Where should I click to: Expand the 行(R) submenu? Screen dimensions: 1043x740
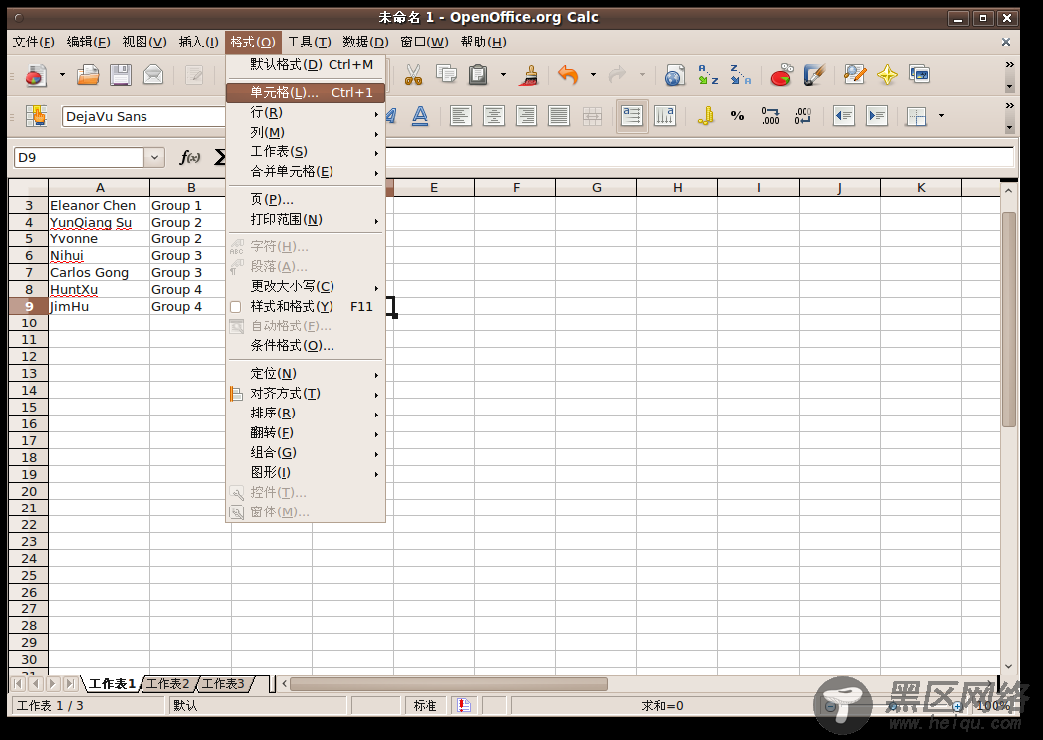pyautogui.click(x=306, y=113)
